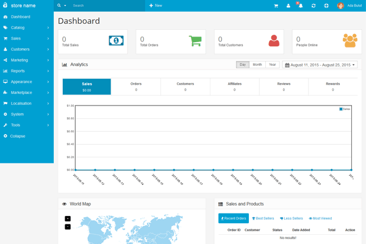
Task: Focus the top Search field
Action: (107, 5)
